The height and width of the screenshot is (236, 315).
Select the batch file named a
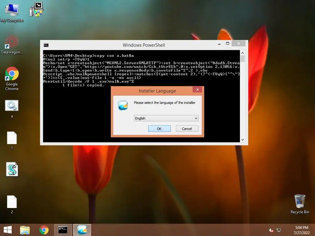[x=12, y=109]
